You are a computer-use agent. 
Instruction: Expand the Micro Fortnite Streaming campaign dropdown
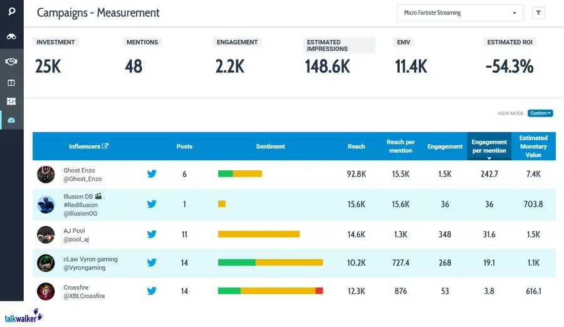tap(461, 13)
